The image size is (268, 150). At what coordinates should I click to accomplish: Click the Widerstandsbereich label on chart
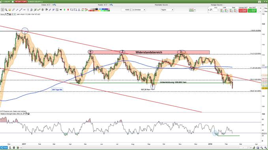(x=149, y=52)
